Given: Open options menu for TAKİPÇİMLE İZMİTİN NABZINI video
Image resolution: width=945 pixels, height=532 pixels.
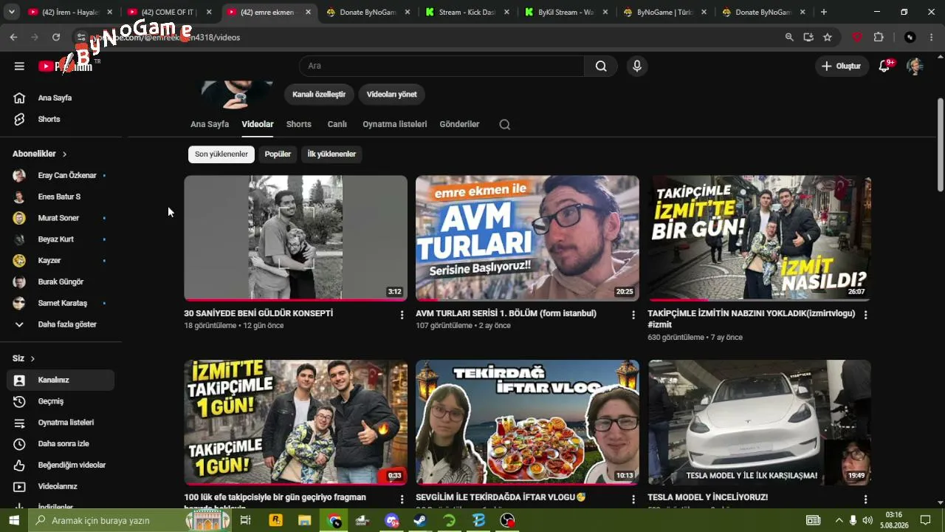Looking at the screenshot, I should (x=865, y=315).
